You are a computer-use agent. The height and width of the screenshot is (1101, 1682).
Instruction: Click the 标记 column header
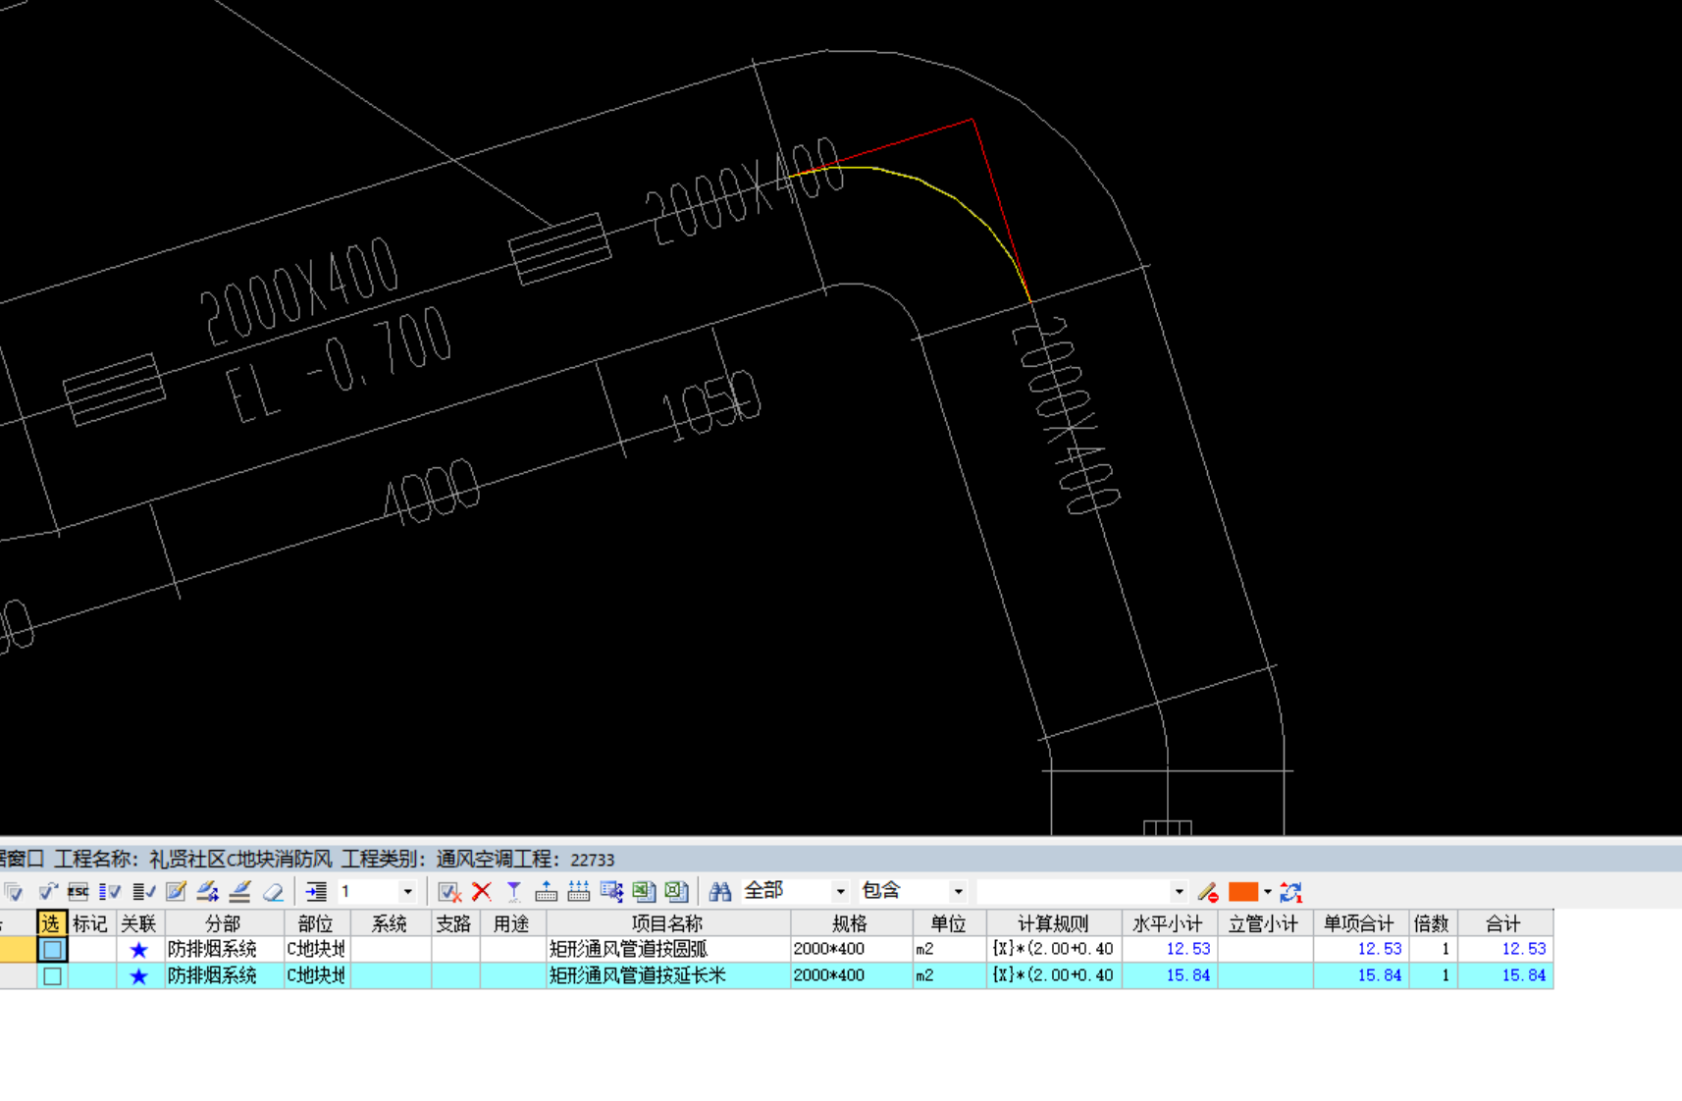(90, 923)
